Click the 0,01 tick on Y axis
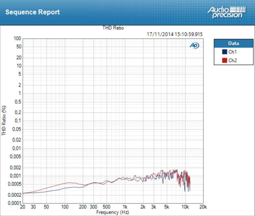 click(x=17, y=149)
